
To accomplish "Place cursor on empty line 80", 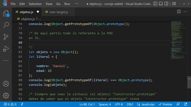I will pyautogui.click(x=99, y=43).
